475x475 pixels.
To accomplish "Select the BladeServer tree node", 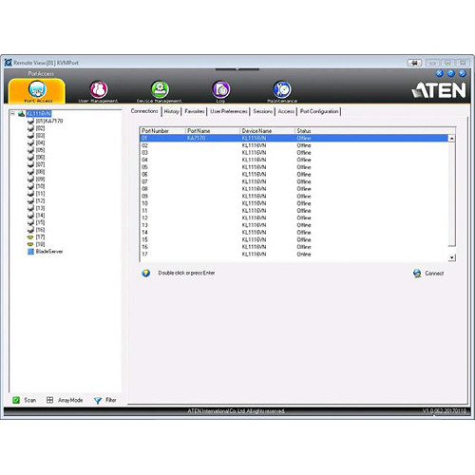I will point(49,252).
